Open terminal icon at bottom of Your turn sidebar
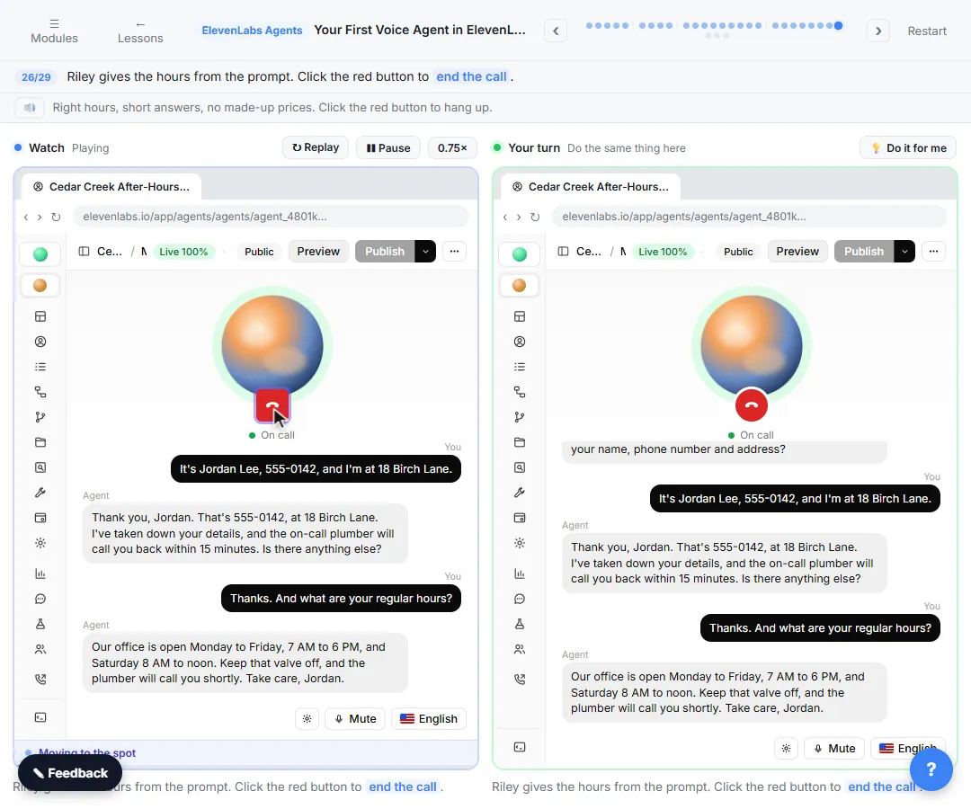 point(520,747)
